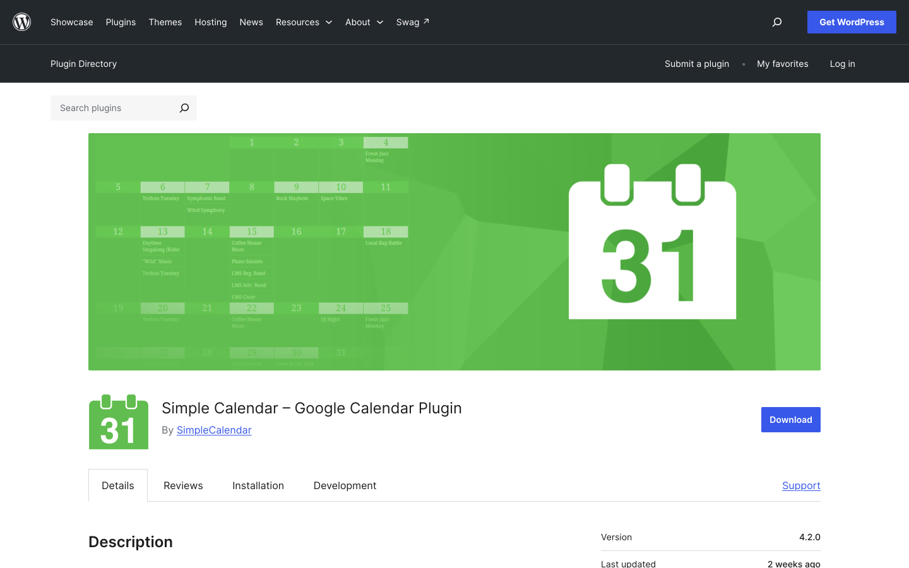
Task: Open the Swag external link
Action: 413,22
